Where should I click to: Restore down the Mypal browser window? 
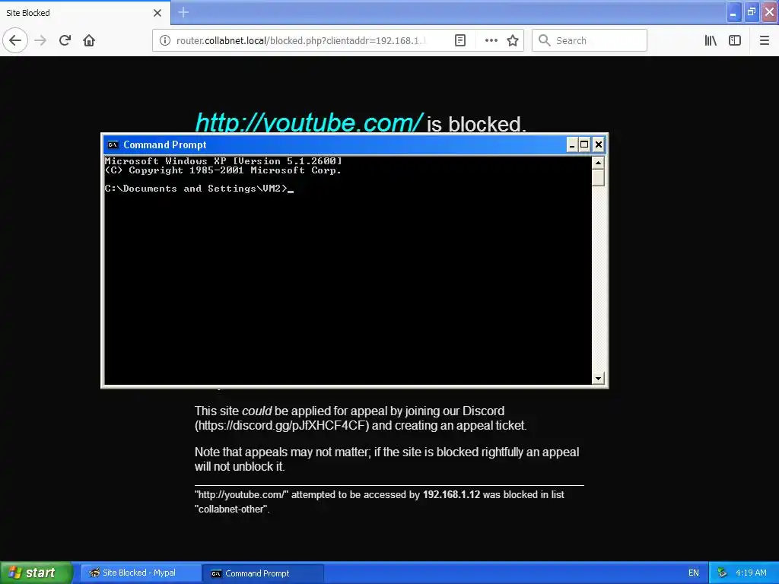click(752, 12)
